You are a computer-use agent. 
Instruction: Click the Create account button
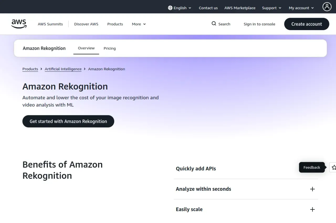pos(307,24)
